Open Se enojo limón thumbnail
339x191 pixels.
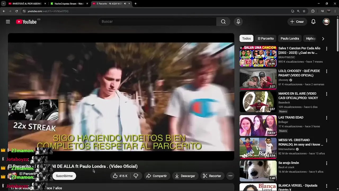pos(258,171)
